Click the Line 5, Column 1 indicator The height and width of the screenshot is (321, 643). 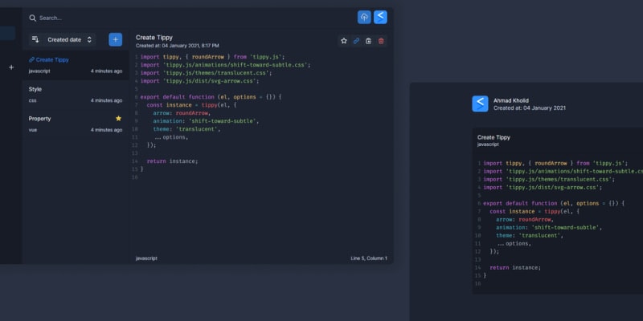coord(368,258)
